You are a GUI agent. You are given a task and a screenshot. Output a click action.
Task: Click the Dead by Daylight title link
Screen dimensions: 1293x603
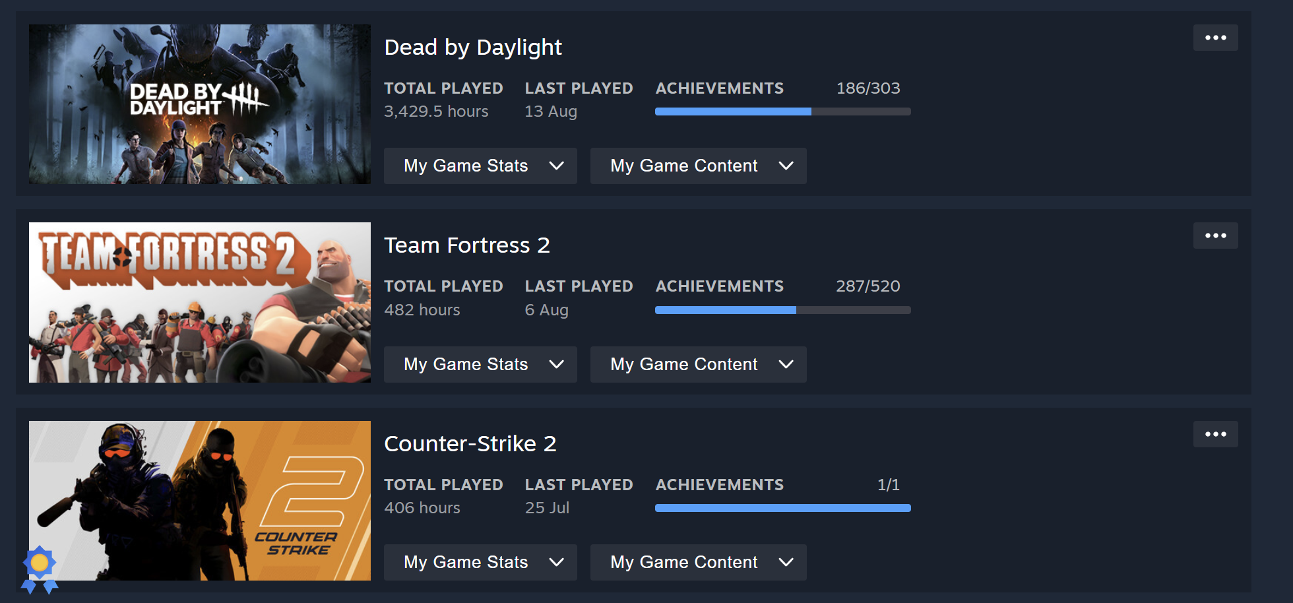473,48
